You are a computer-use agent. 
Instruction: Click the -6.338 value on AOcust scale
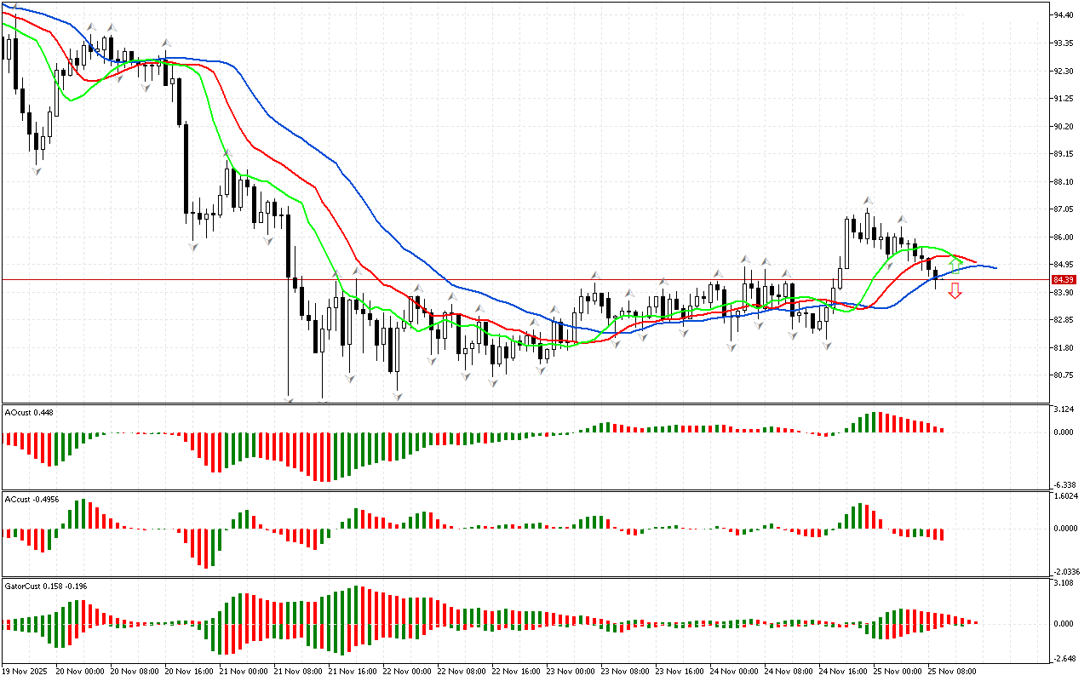(1061, 484)
